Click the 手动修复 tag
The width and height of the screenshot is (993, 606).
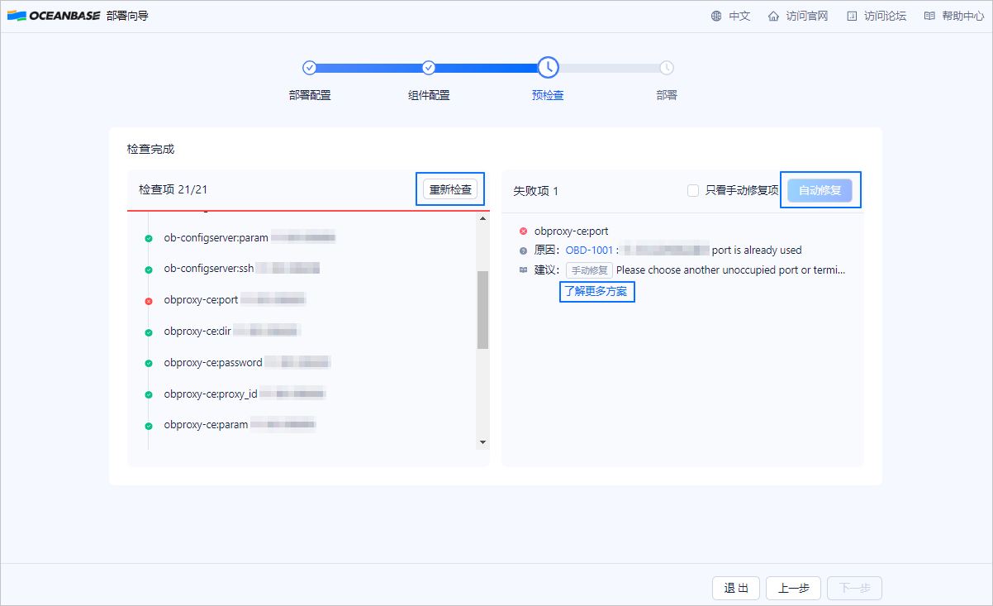click(589, 270)
